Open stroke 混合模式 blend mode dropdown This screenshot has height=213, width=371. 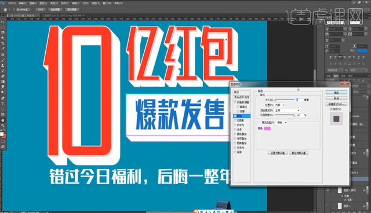tap(288, 111)
